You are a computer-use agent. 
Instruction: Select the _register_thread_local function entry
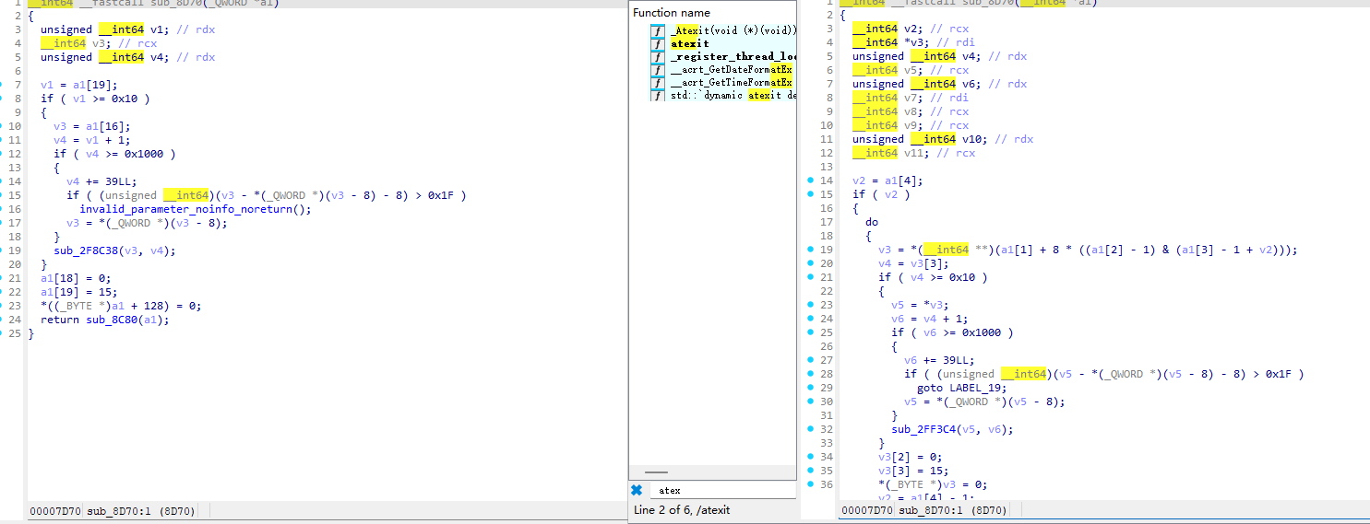[x=733, y=56]
